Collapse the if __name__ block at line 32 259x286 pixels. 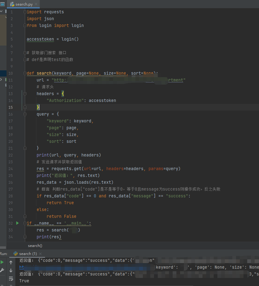[x=25, y=223]
